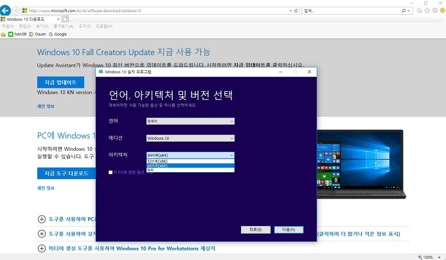Open the 도움말(H) menu

[x=104, y=26]
